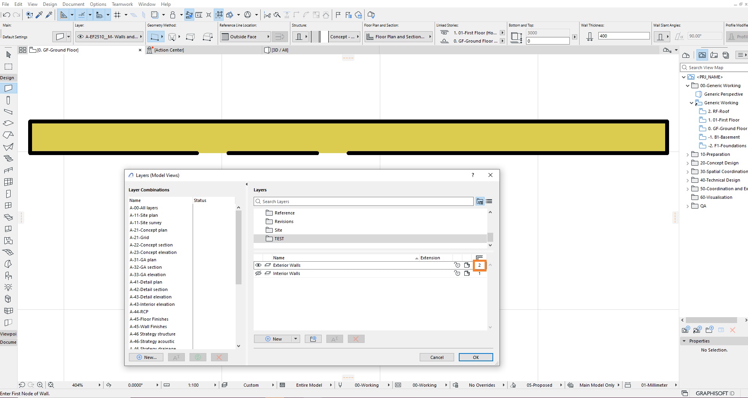This screenshot has height=398, width=748.
Task: Collapse the 00-Generic Working folder
Action: point(687,86)
